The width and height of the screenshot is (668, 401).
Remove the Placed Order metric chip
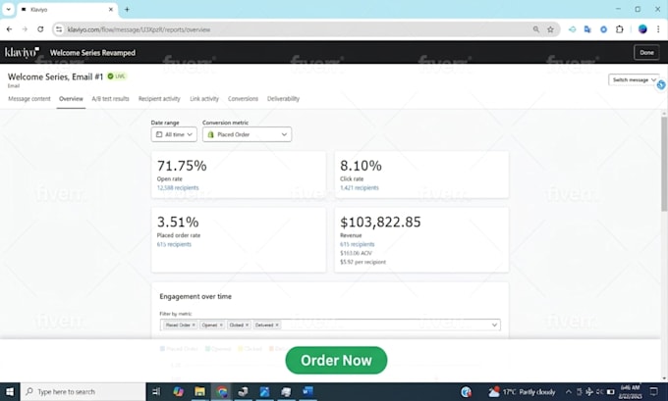[x=194, y=325]
